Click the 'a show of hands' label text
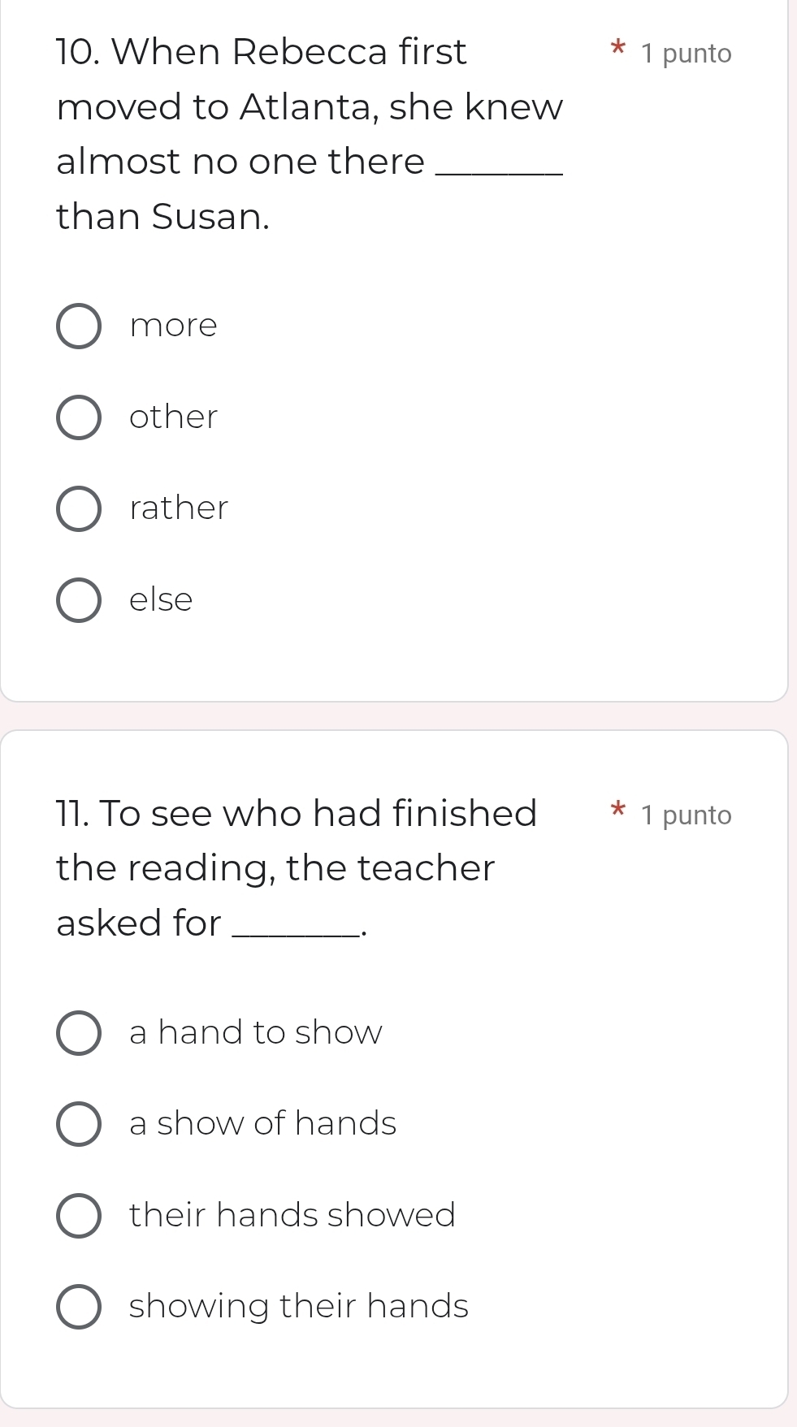797x1427 pixels. 262,1124
